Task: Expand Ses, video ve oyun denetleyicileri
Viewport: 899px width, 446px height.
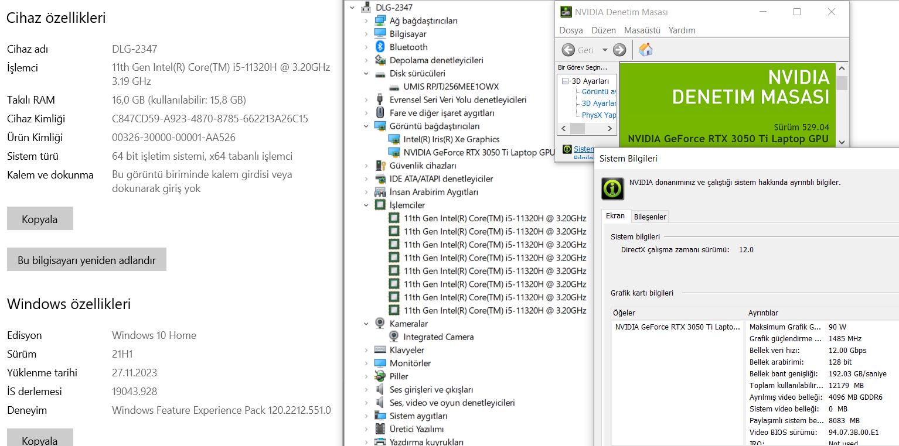Action: click(x=366, y=403)
